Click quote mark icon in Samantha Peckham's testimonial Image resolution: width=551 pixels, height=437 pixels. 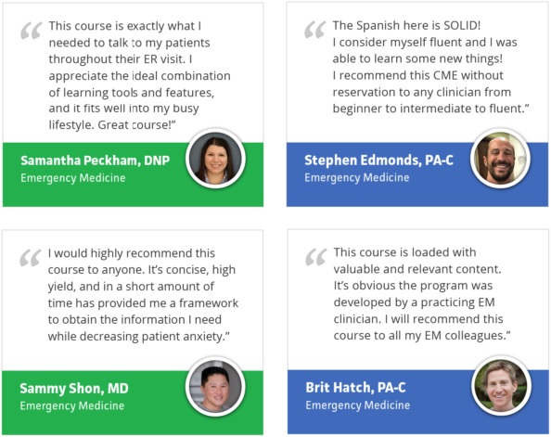pos(31,31)
